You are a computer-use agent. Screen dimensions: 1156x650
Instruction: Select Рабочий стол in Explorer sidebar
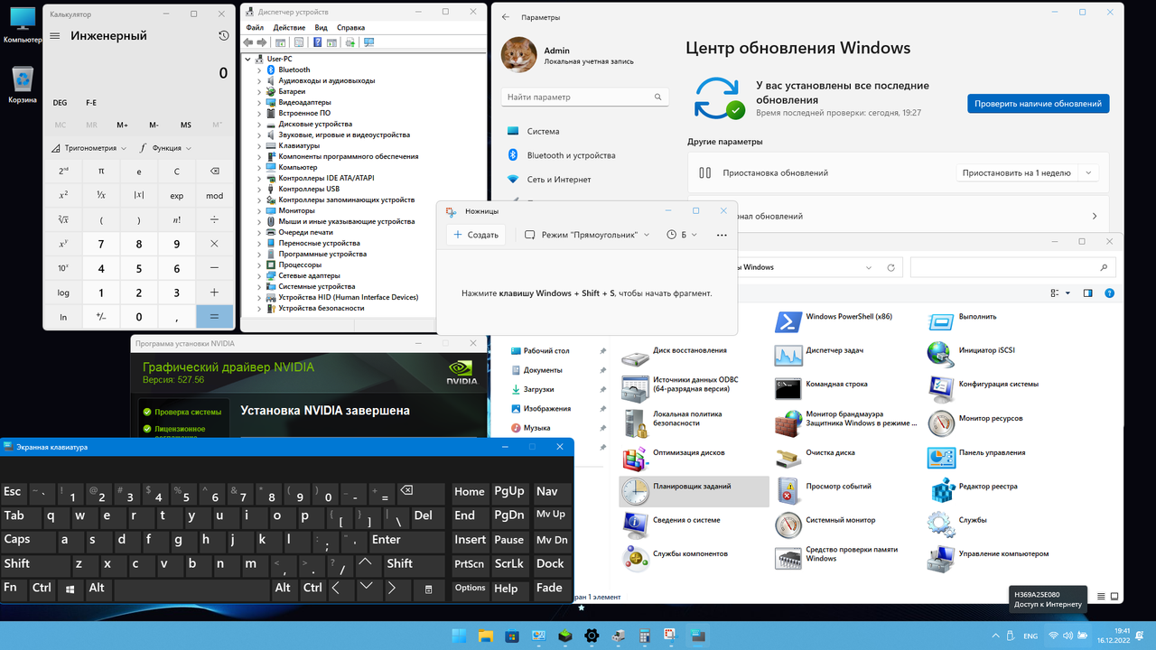[x=545, y=350]
